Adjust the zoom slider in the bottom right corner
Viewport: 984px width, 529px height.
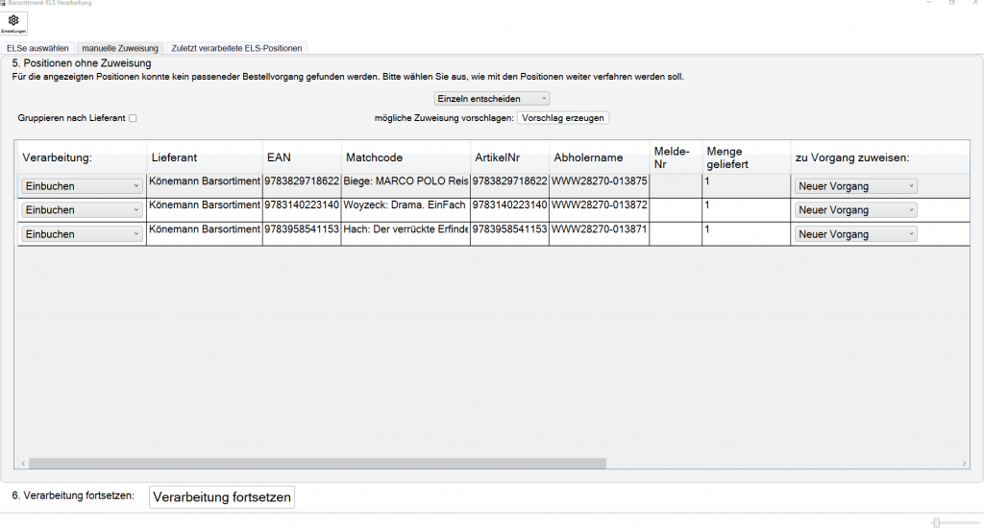coord(936,522)
